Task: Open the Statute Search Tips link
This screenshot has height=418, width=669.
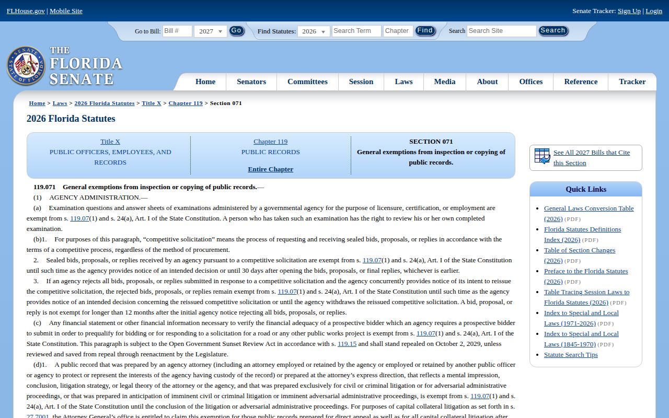Action: (x=571, y=355)
